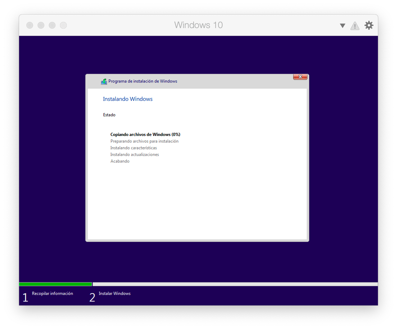Click the 'Estado' label
This screenshot has height=329, width=397.
[109, 115]
